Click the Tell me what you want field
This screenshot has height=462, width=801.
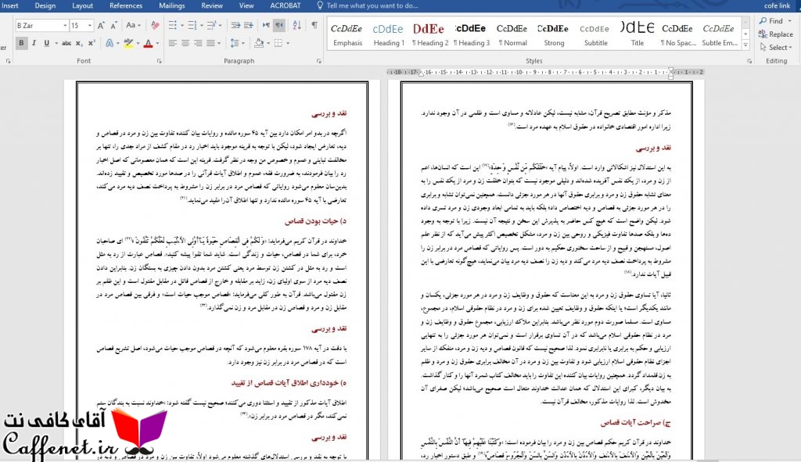tap(372, 5)
